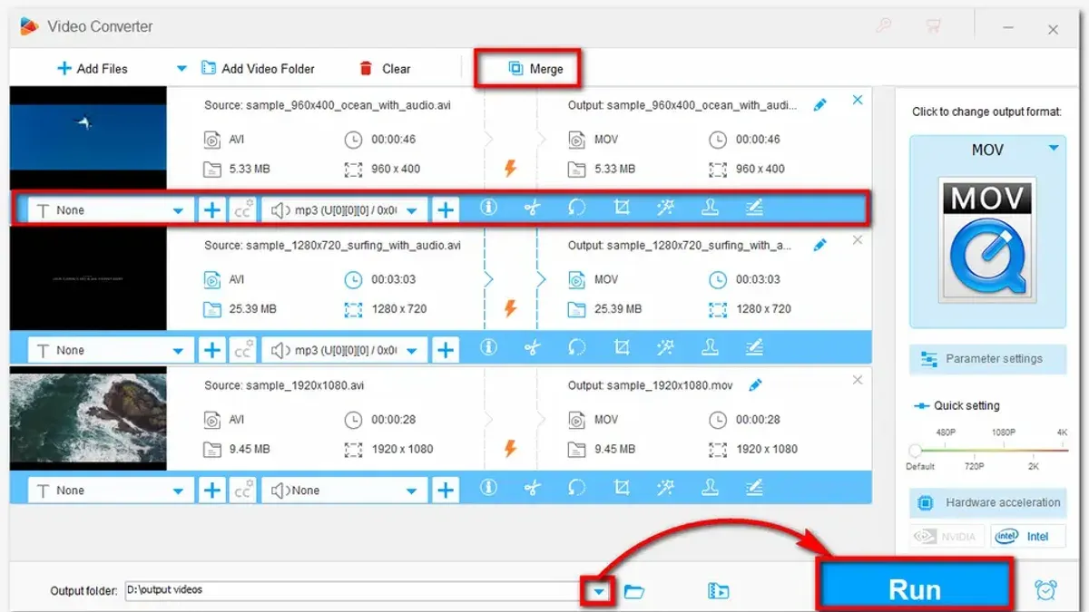Open info for sample_1920x1080 row
1089x612 pixels.
[488, 489]
